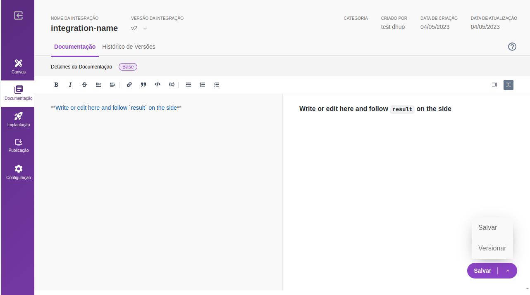This screenshot has width=530, height=295.
Task: Insert a horizontal rule (HR)
Action: point(98,85)
